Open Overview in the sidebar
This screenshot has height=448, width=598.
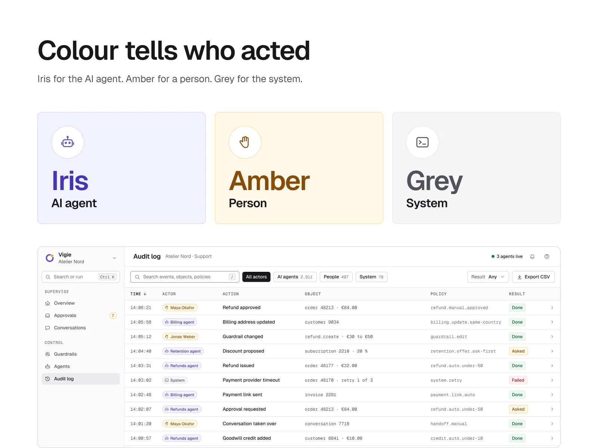tap(81, 303)
